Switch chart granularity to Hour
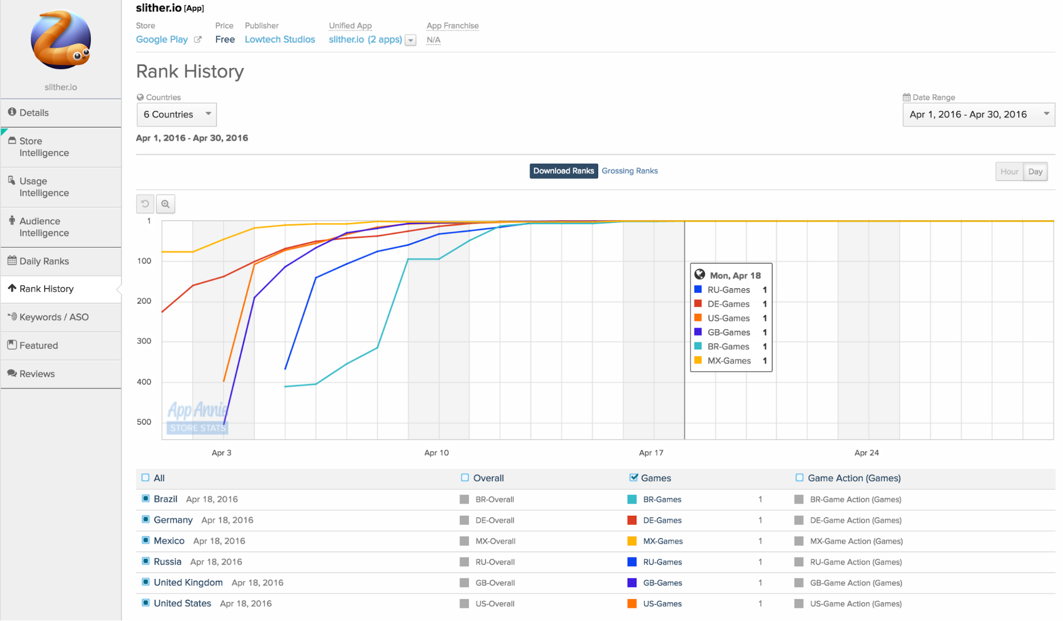 pos(1009,172)
